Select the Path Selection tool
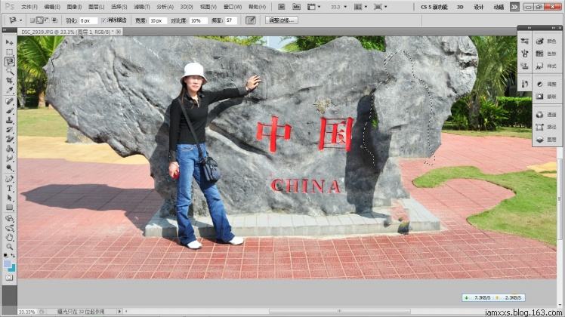The width and height of the screenshot is (565, 317). click(x=9, y=198)
